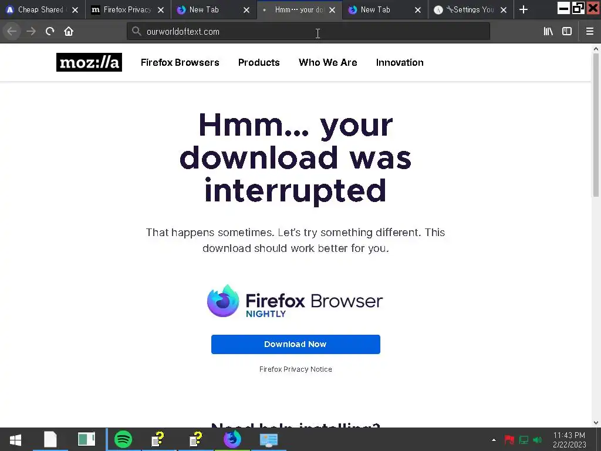Image resolution: width=601 pixels, height=451 pixels.
Task: Click the search magnifier in address bar
Action: click(x=136, y=31)
